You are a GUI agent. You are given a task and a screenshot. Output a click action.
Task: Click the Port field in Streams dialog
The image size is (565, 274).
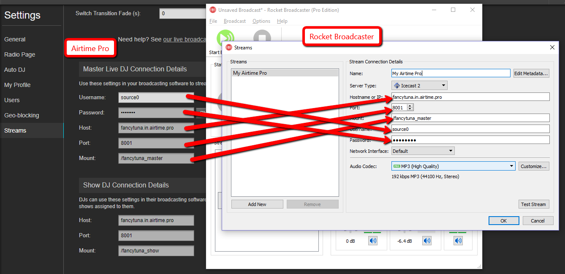pyautogui.click(x=399, y=108)
